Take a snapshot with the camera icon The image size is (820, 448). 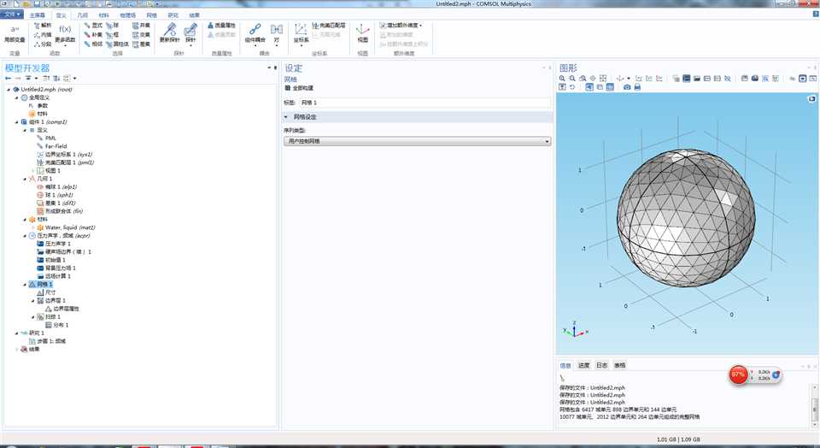(x=627, y=87)
